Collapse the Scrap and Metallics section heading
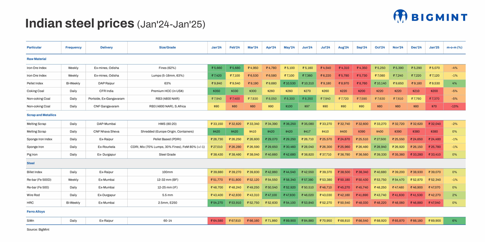Image resolution: width=485 pixels, height=242 pixels. click(41, 115)
